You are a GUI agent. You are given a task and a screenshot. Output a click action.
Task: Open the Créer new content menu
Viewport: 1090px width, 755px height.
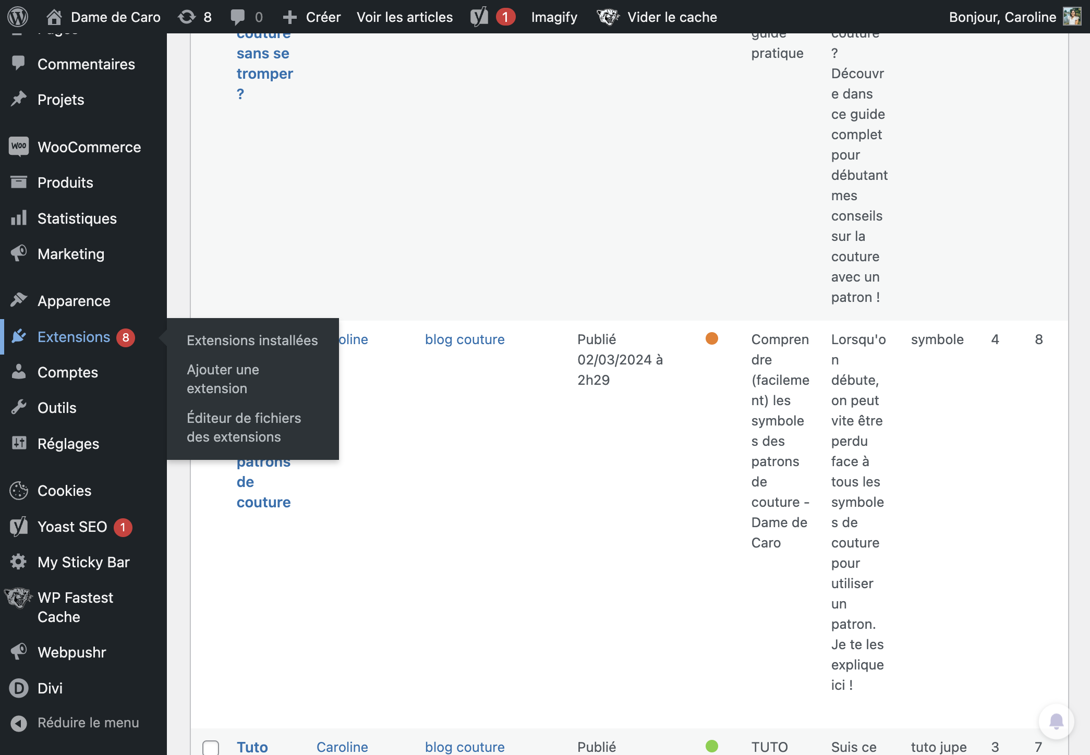311,17
